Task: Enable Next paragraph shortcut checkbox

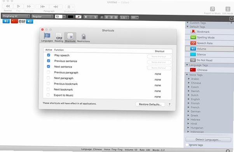Action: [x=48, y=78]
